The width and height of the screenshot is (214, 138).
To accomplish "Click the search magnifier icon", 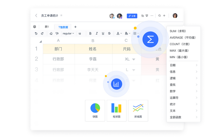I will pyautogui.click(x=160, y=16).
